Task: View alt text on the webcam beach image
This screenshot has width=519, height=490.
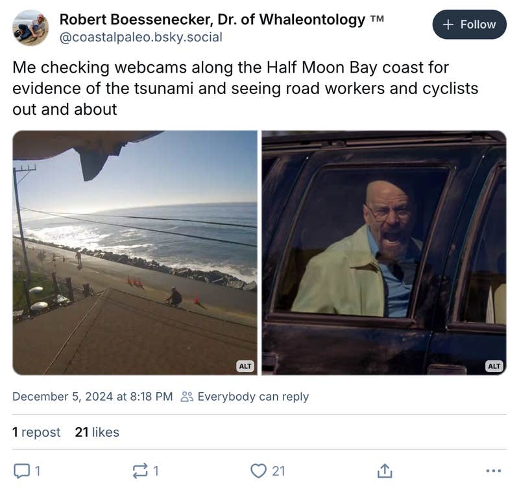Action: tap(245, 366)
